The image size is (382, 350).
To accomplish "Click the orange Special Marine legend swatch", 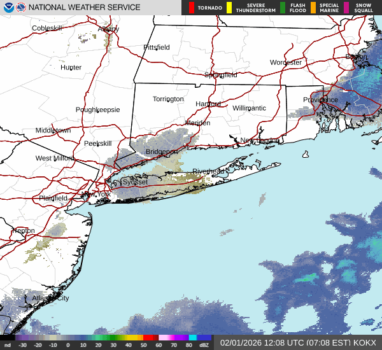I will click(x=313, y=8).
